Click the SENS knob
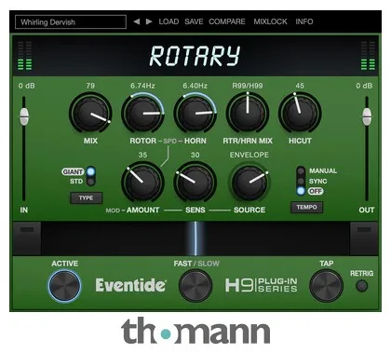The width and height of the screenshot is (391, 353). (x=195, y=183)
